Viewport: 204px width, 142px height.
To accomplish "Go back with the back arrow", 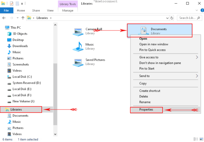I will coord(4,18).
